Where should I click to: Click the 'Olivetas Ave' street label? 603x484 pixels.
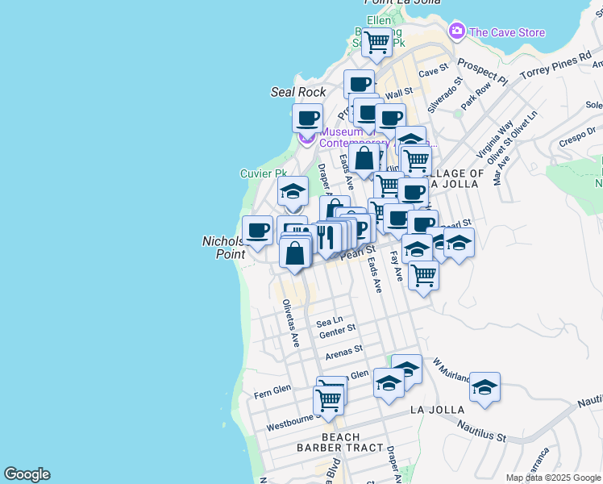[x=291, y=323]
